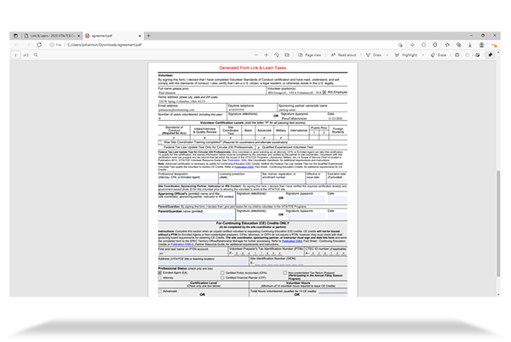Click the File info icon in the address bar
Viewport: 511px width, 342px height.
pos(52,44)
